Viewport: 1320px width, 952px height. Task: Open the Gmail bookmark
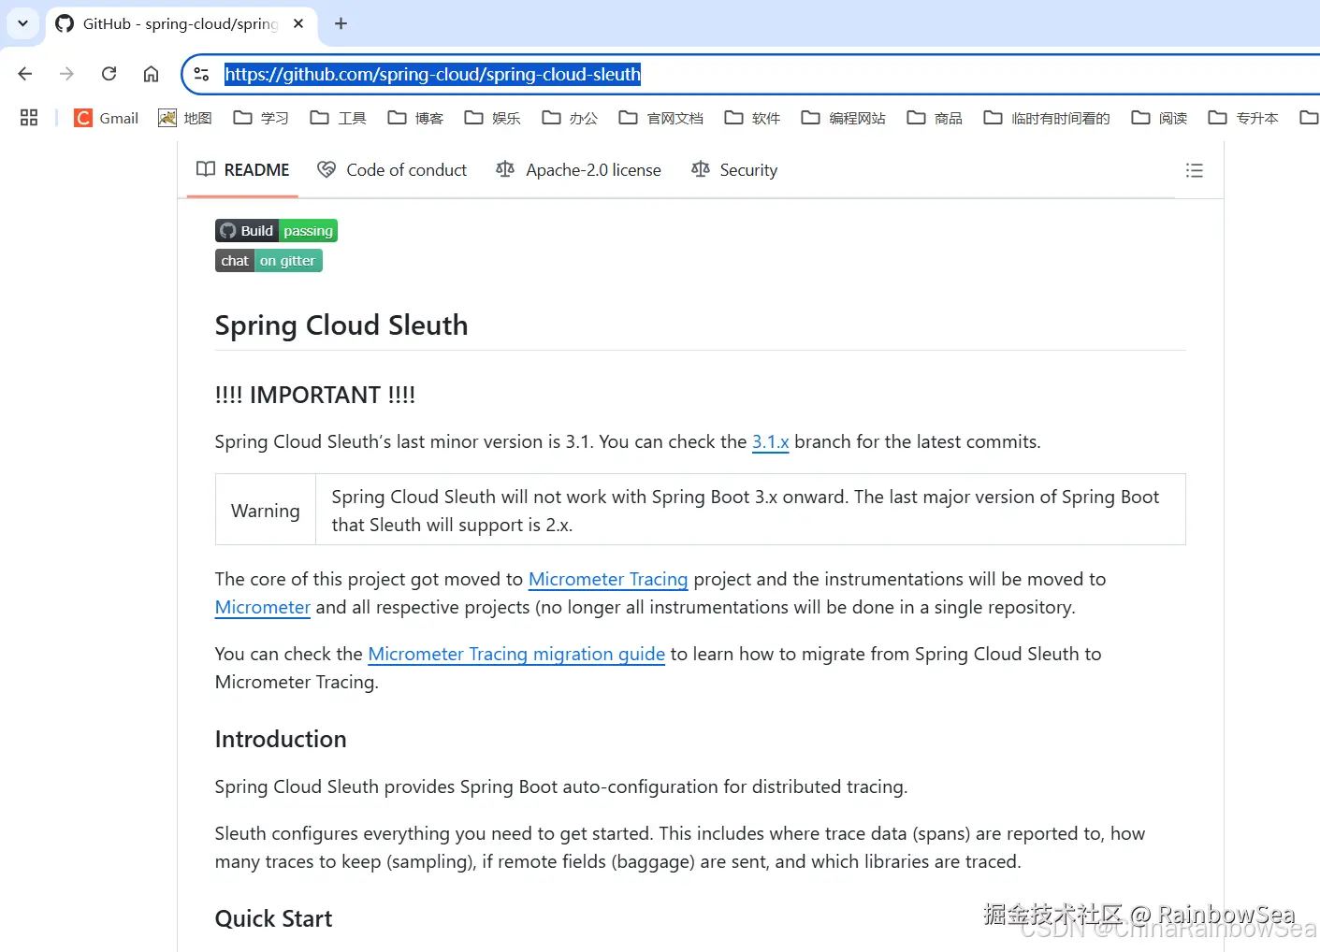click(106, 118)
